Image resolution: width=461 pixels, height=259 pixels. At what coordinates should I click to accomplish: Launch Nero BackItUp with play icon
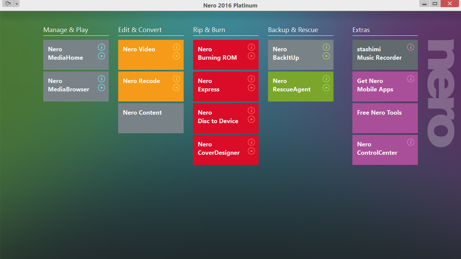[x=326, y=56]
